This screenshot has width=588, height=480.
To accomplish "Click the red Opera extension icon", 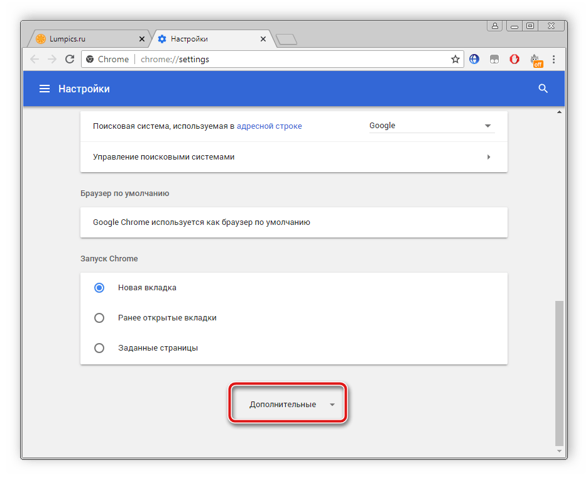I will tap(514, 59).
